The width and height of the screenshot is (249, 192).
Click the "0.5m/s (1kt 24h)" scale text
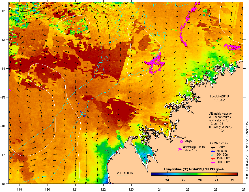(x=220, y=127)
